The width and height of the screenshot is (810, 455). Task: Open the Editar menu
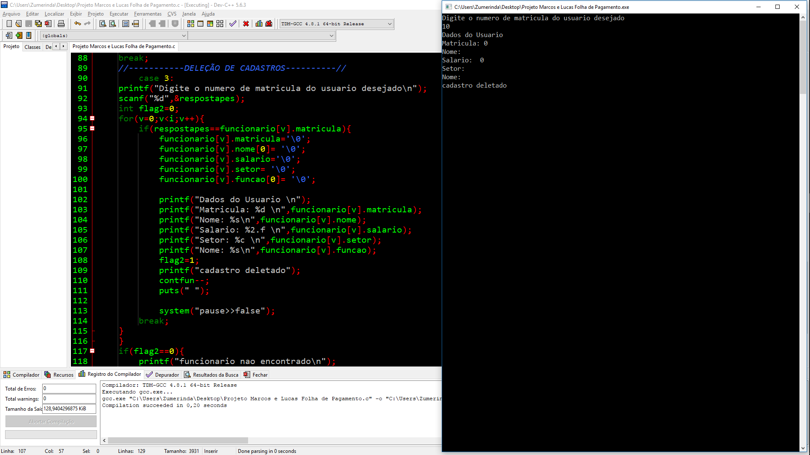tap(32, 14)
